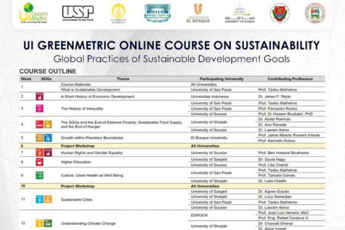Viewport: 345px width, 230px height.
Task: Click 'University of Szeged' in week 8
Action: tap(209, 160)
